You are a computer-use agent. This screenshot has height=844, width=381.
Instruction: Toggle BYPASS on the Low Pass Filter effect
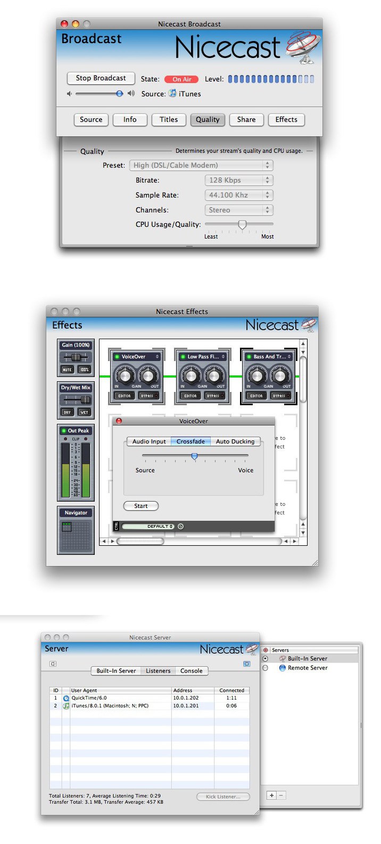coord(214,396)
